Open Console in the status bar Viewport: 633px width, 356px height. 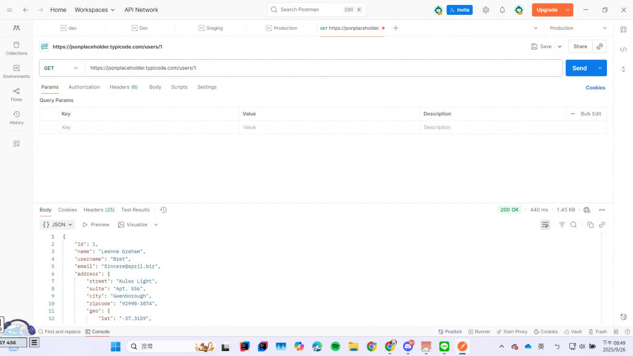coord(97,331)
